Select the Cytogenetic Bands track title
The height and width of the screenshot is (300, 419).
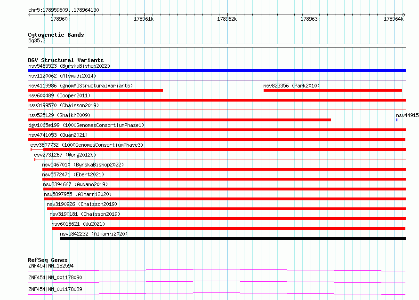(56, 35)
